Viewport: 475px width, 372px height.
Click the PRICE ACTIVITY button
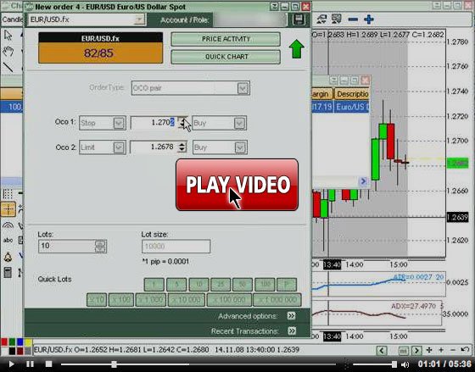226,39
